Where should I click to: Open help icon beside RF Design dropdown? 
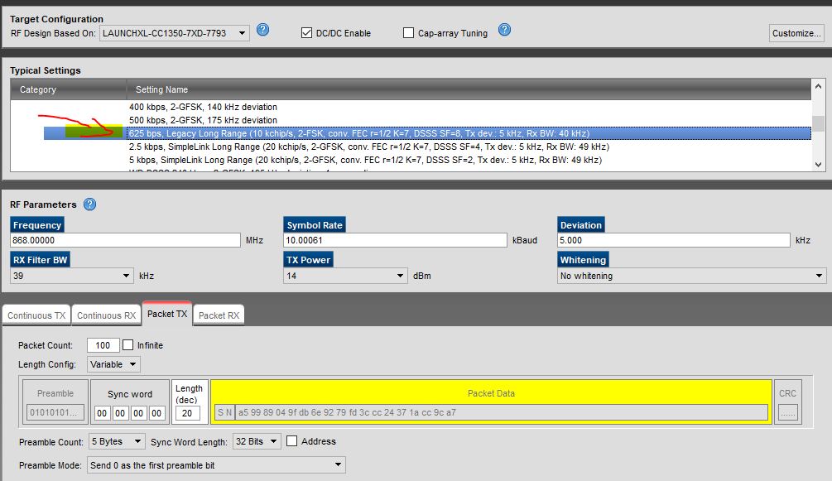tap(262, 30)
